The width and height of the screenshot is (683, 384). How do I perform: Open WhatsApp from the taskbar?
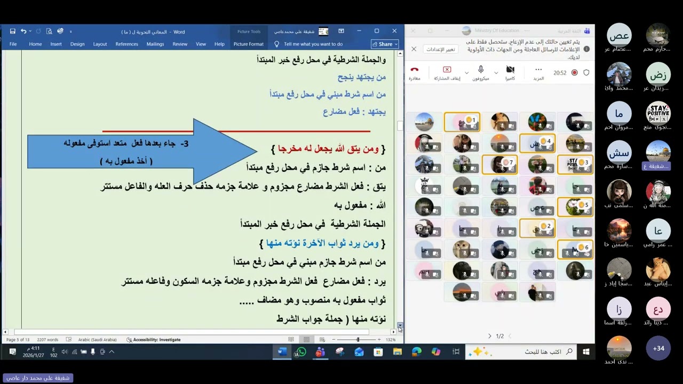(x=300, y=351)
